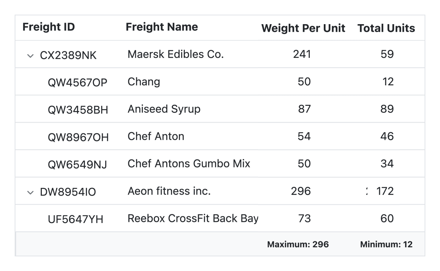440x271 pixels.
Task: Click the Weight Per Unit header
Action: tap(303, 28)
